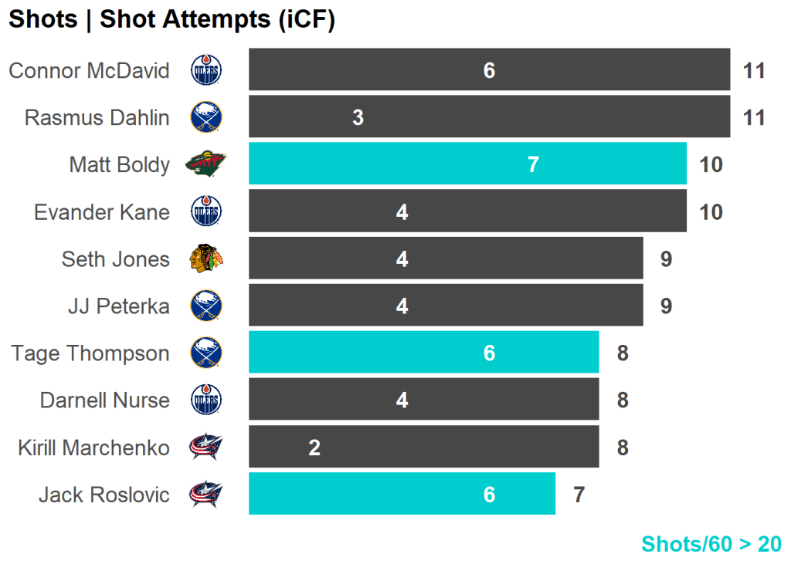Select Connor McDavid's dark gray bar
Screen dimensions: 791x564
point(489,70)
